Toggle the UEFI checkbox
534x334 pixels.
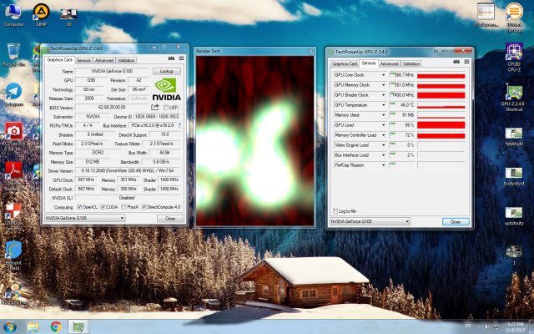point(165,107)
